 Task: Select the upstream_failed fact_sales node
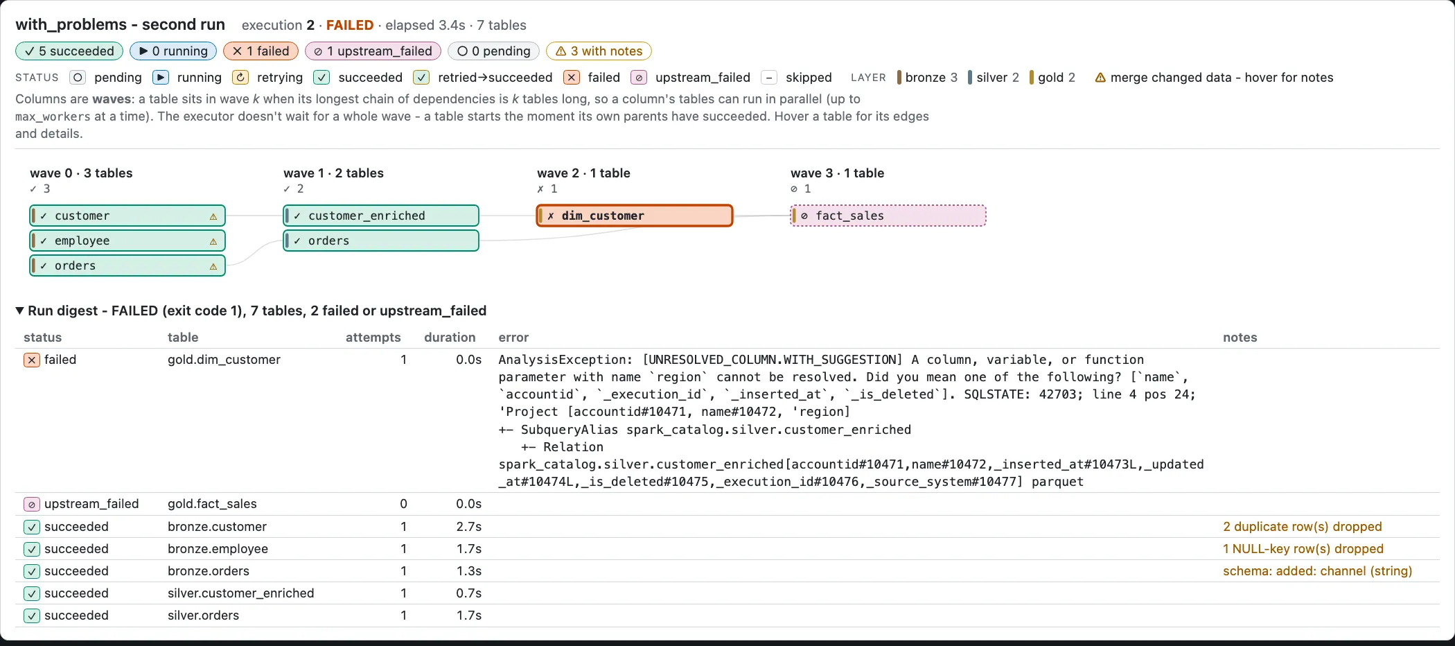(x=888, y=216)
